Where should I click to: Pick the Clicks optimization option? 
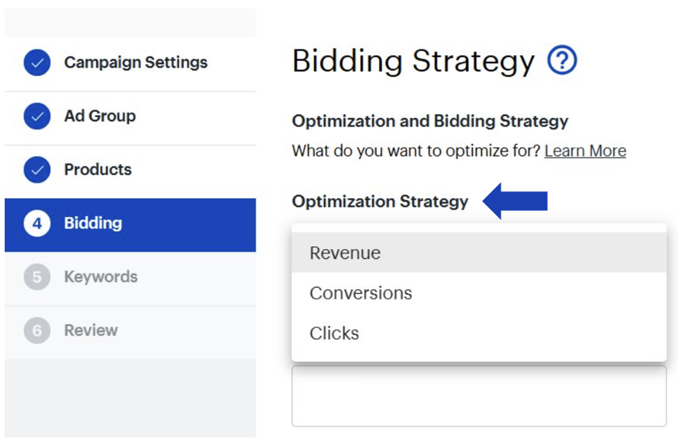[x=334, y=333]
